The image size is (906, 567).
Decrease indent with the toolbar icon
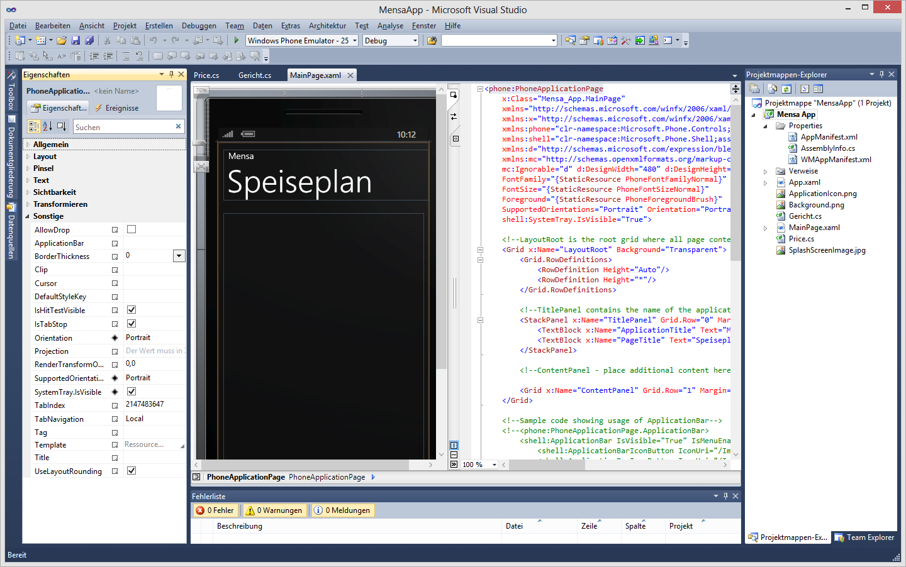(x=94, y=56)
